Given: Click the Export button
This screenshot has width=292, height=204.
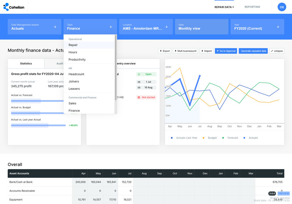Looking at the screenshot, I should [165, 51].
